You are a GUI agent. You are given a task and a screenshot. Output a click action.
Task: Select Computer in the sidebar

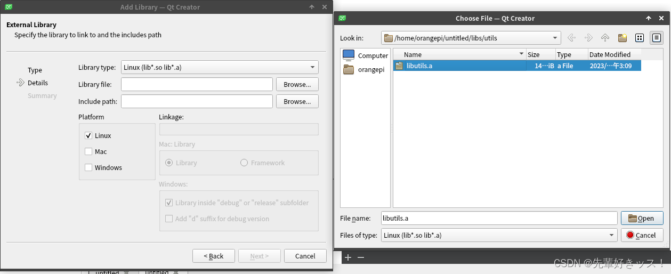pyautogui.click(x=365, y=55)
